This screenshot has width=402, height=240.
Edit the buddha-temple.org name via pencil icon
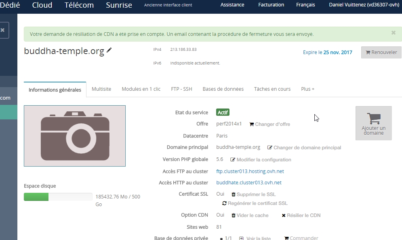[109, 50]
